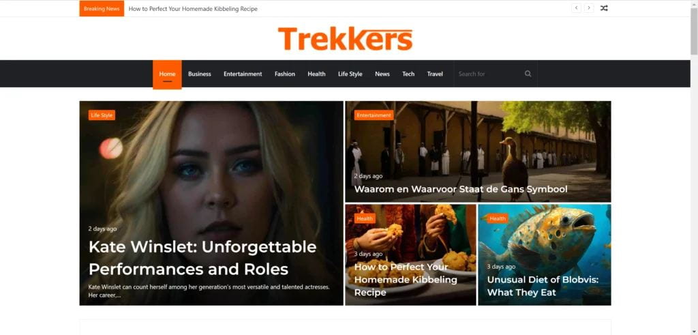The image size is (698, 335).
Task: Open the Home menu item
Action: tap(167, 74)
